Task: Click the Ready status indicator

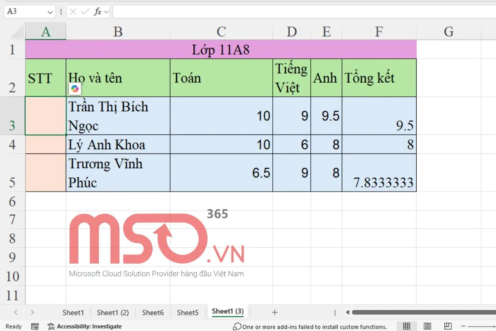Action: [13, 326]
